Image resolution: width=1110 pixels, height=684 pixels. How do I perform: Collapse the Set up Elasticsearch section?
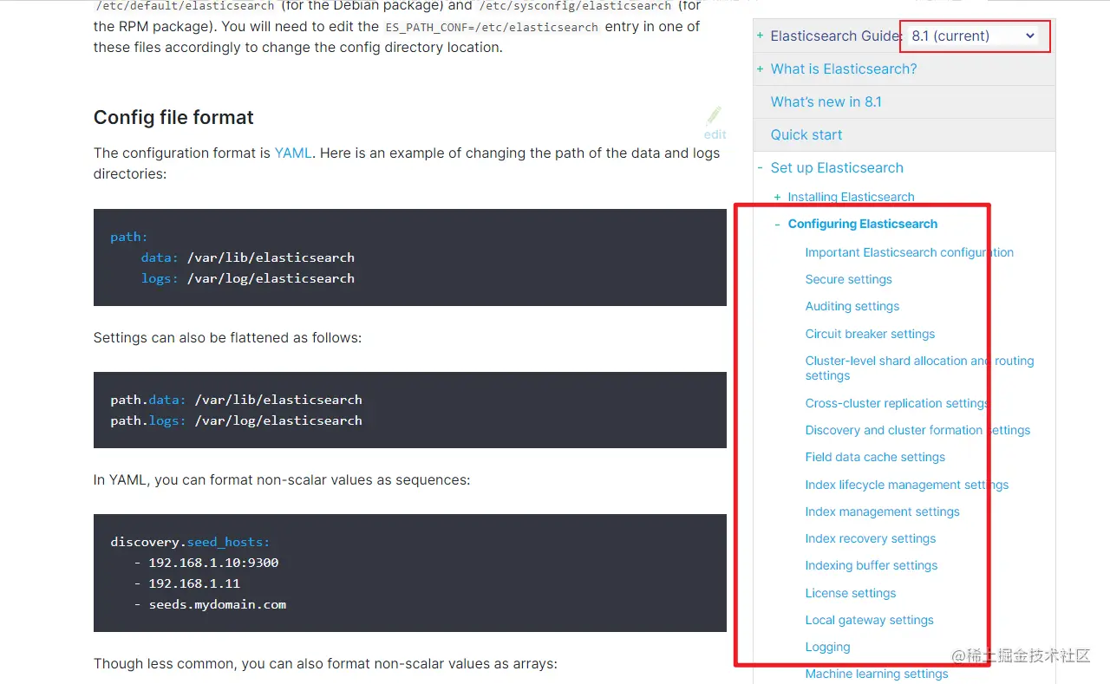[760, 167]
